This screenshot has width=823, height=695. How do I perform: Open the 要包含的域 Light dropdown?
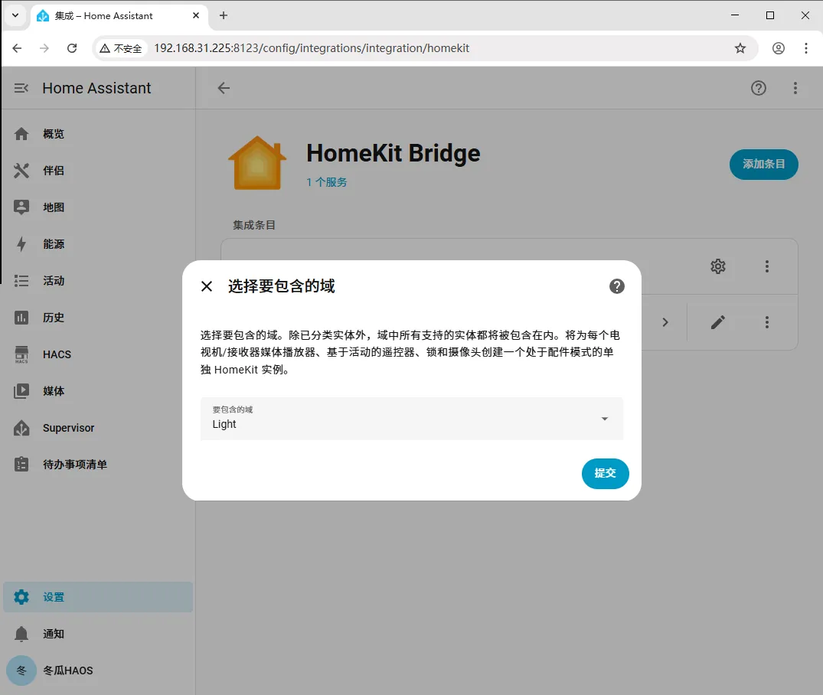click(x=412, y=419)
